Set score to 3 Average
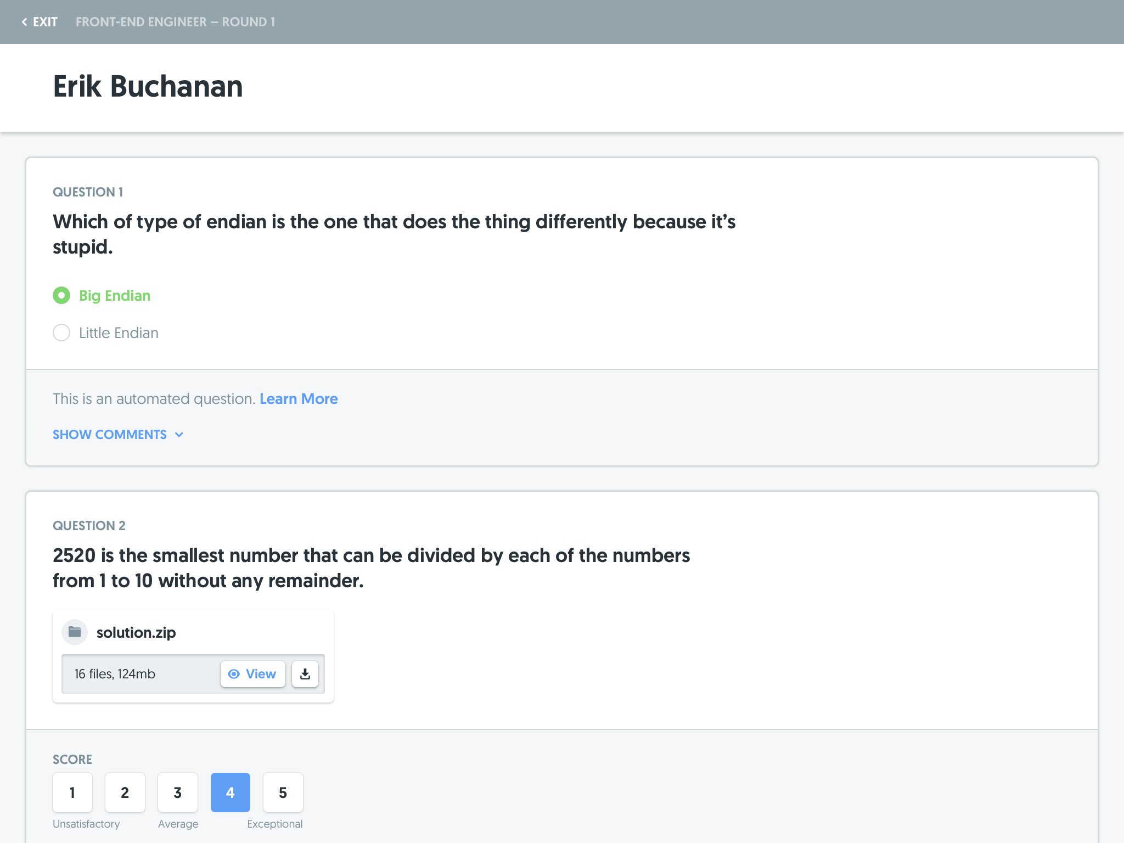The width and height of the screenshot is (1124, 843). point(178,793)
